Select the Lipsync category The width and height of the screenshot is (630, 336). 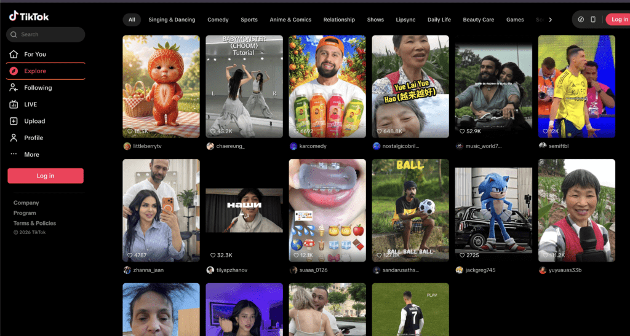405,20
